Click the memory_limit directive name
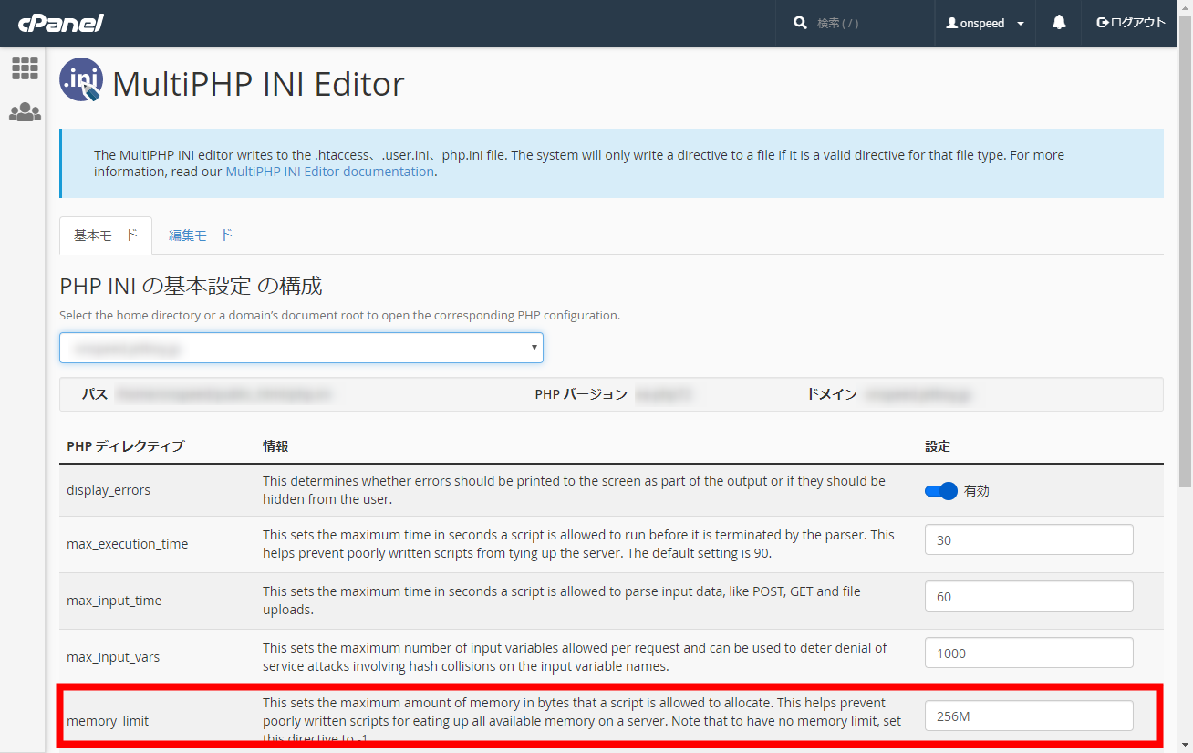 coord(108,721)
